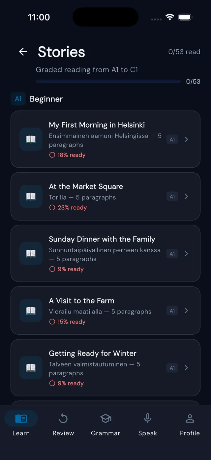211x460 pixels.
Task: Expand A Visit to the Farm chevron
Action: pos(186,311)
